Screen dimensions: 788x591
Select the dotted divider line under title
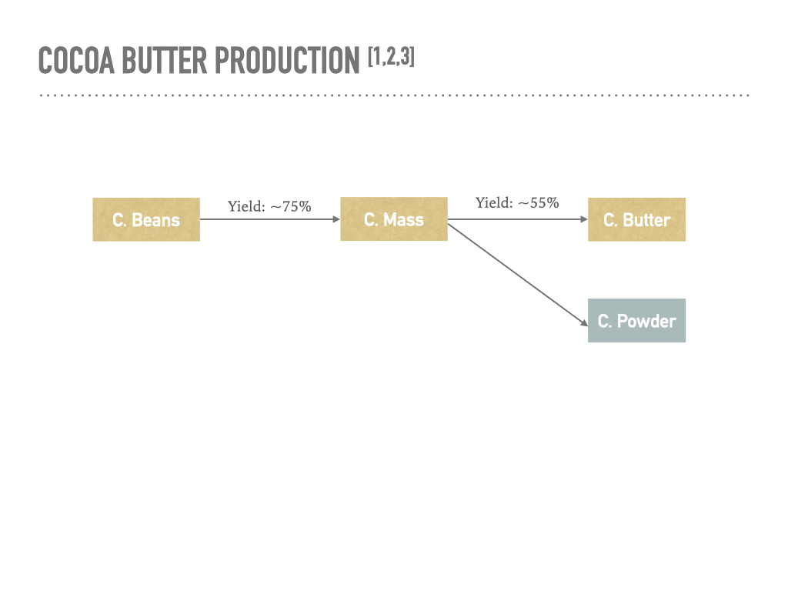coord(394,95)
